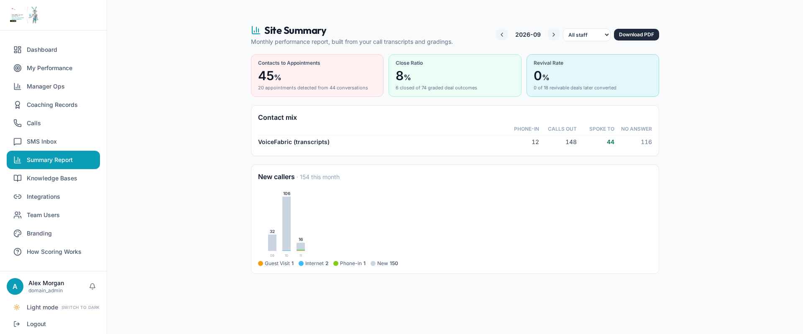Viewport: 803px width, 334px height.
Task: Click the Phone-in green legend dot
Action: click(x=336, y=263)
